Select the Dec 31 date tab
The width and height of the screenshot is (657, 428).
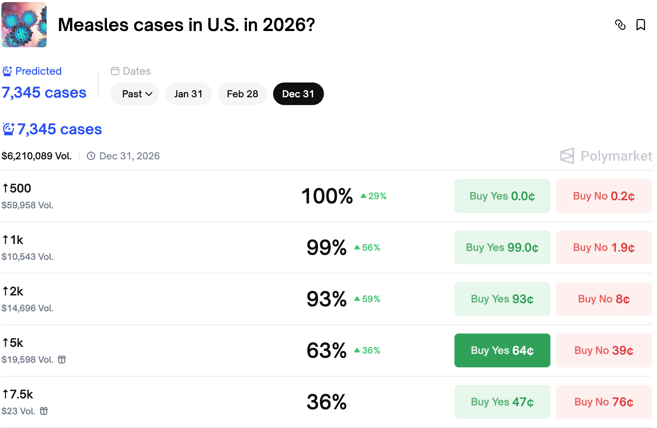click(x=298, y=94)
